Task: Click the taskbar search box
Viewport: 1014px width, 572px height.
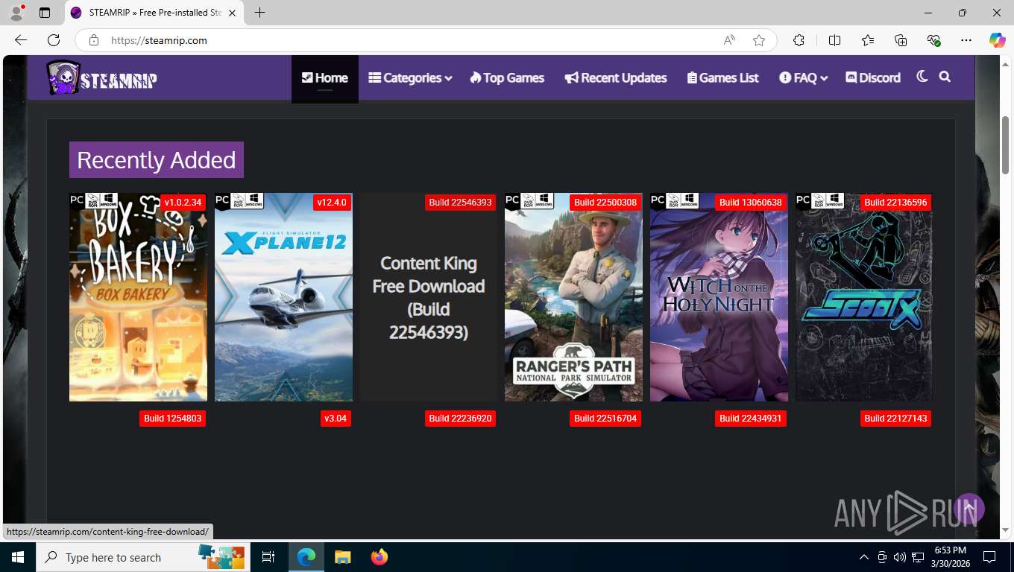Action: coord(142,557)
